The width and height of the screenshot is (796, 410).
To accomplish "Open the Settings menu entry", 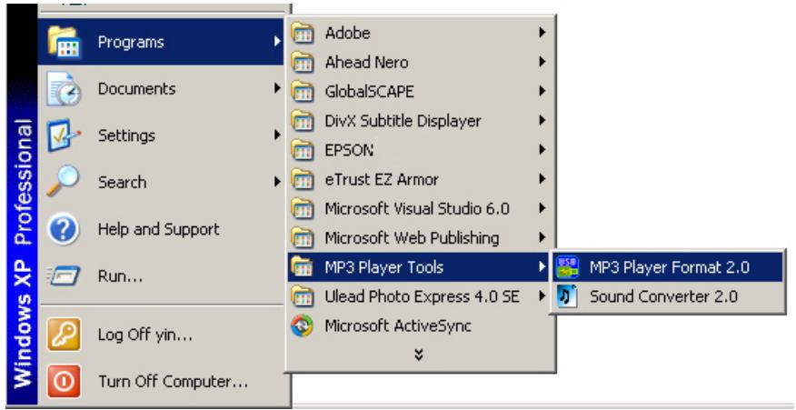I will click(x=162, y=135).
